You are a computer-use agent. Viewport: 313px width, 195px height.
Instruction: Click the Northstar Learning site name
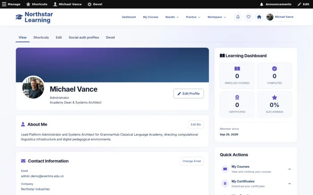[x=39, y=17]
